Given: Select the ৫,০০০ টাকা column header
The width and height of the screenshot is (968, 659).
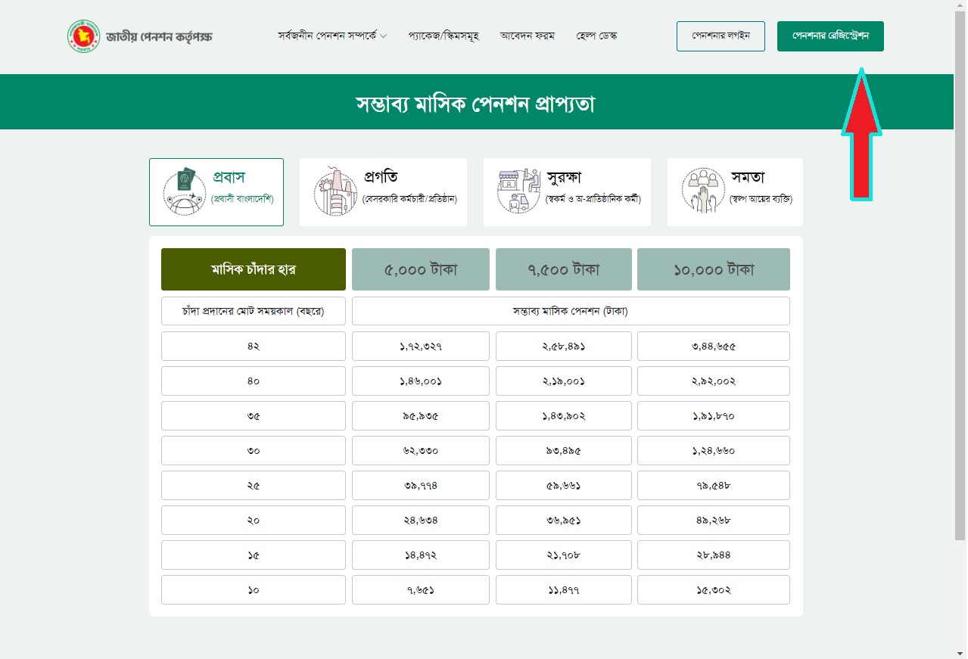Looking at the screenshot, I should coord(421,269).
